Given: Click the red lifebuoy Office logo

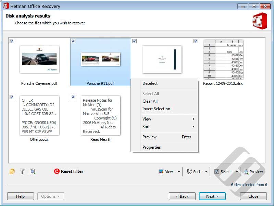Looking at the screenshot, I should (260, 21).
